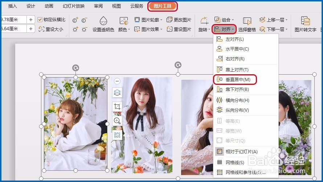Click the minus collapse icon on floating toolbar
The height and width of the screenshot is (182, 323).
tap(117, 81)
